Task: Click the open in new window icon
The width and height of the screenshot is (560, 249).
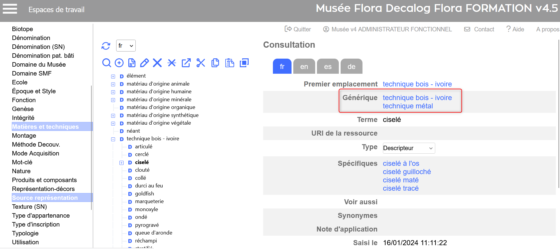Action: pos(186,63)
